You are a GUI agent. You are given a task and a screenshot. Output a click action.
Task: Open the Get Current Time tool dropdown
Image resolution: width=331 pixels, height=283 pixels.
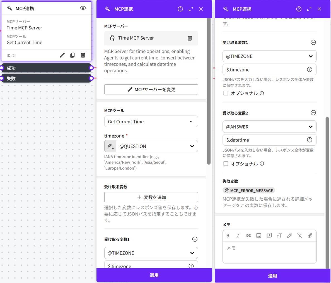[x=151, y=122]
